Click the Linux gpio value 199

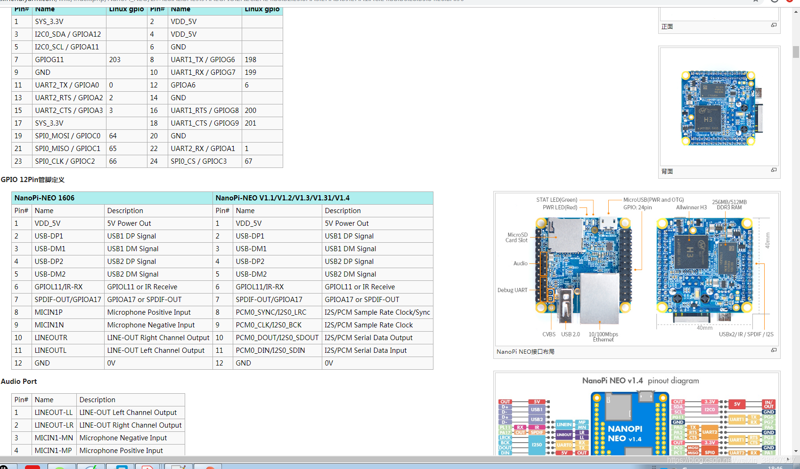(x=262, y=72)
